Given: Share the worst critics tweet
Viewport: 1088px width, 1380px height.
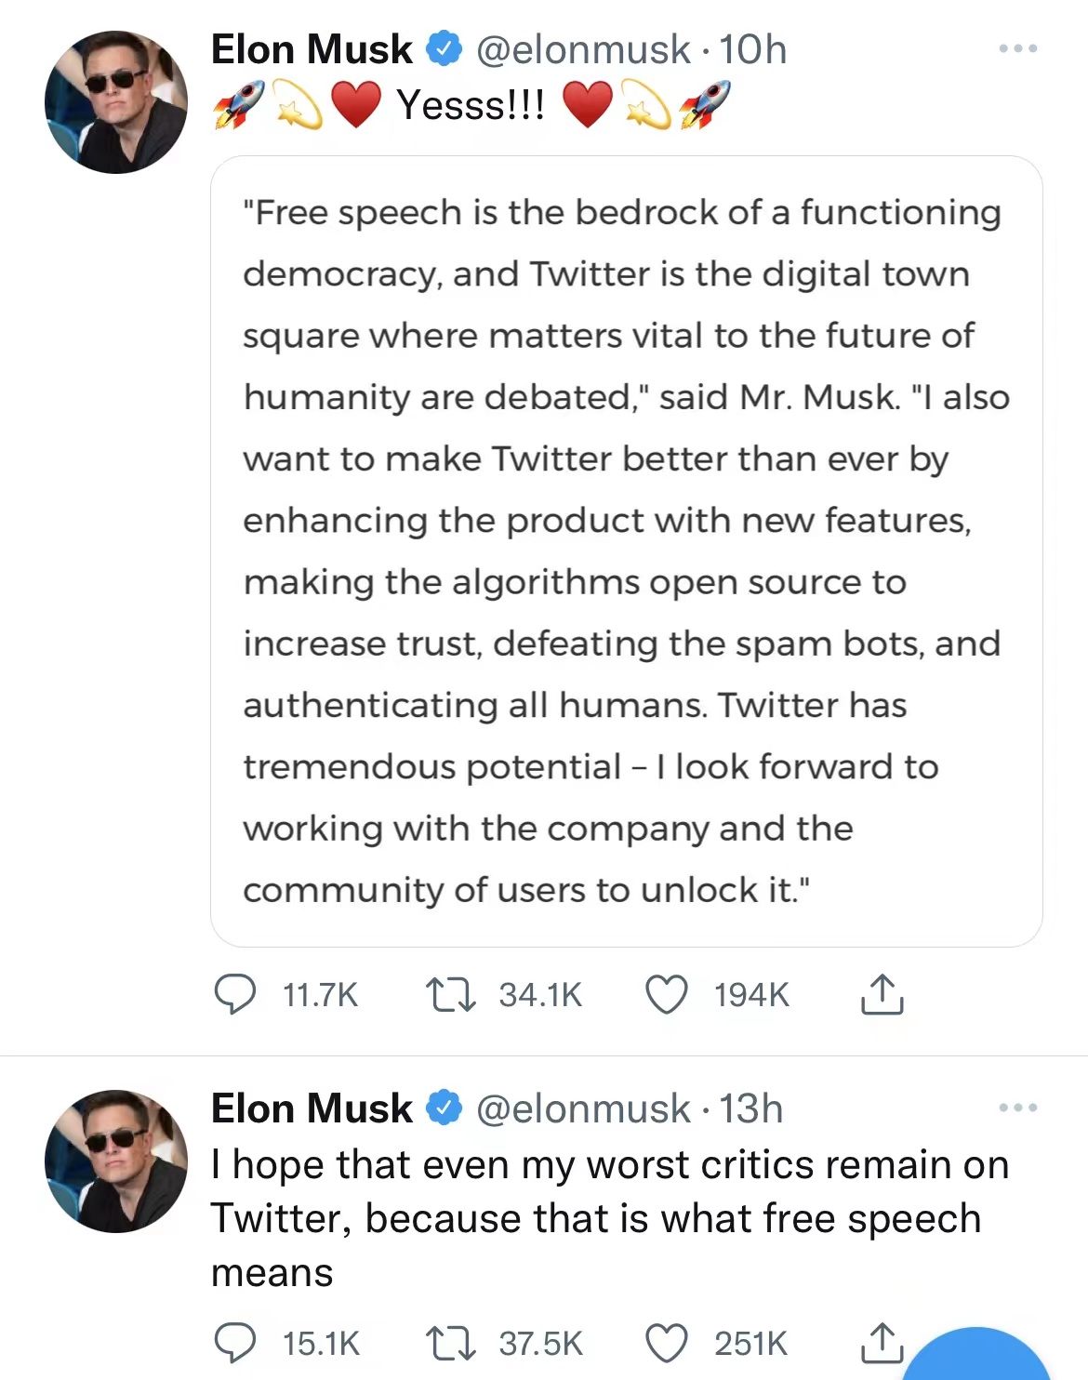Looking at the screenshot, I should click(x=880, y=1341).
